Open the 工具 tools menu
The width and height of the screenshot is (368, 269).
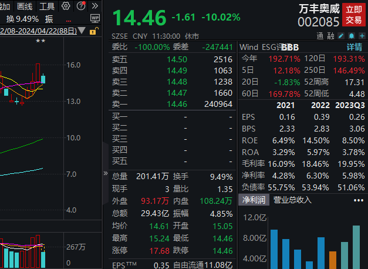pos(47,6)
